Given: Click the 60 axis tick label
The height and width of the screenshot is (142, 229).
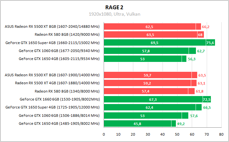Looking at the screenshot, I should pyautogui.click(x=192, y=134).
